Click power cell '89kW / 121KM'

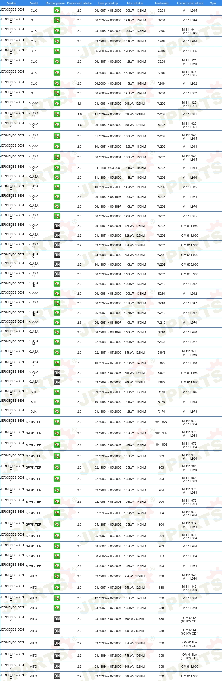pos(135,114)
